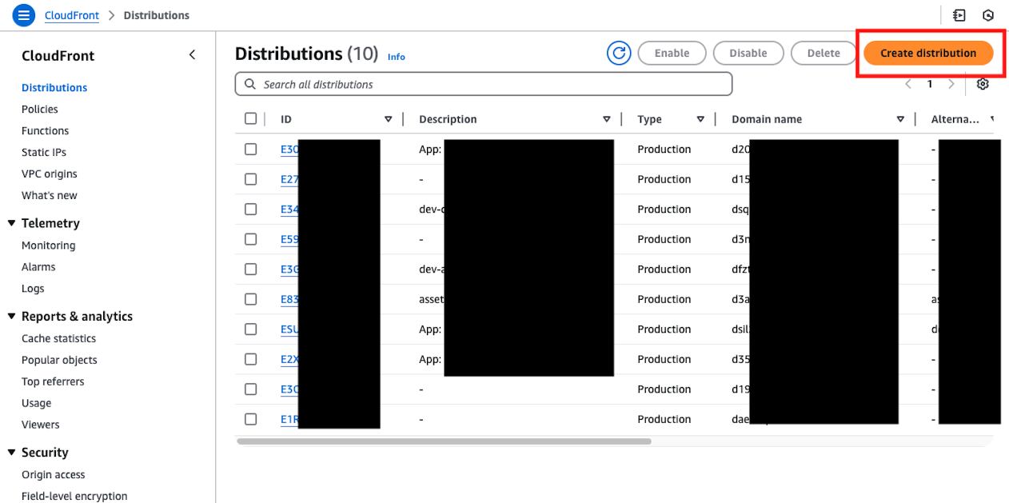The width and height of the screenshot is (1009, 503).
Task: Check the distribution row starting E59
Action: (251, 239)
